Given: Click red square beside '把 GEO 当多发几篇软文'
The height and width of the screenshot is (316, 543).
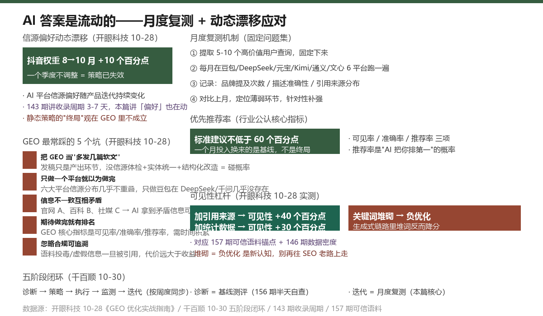Looking at the screenshot, I should pos(29,160).
